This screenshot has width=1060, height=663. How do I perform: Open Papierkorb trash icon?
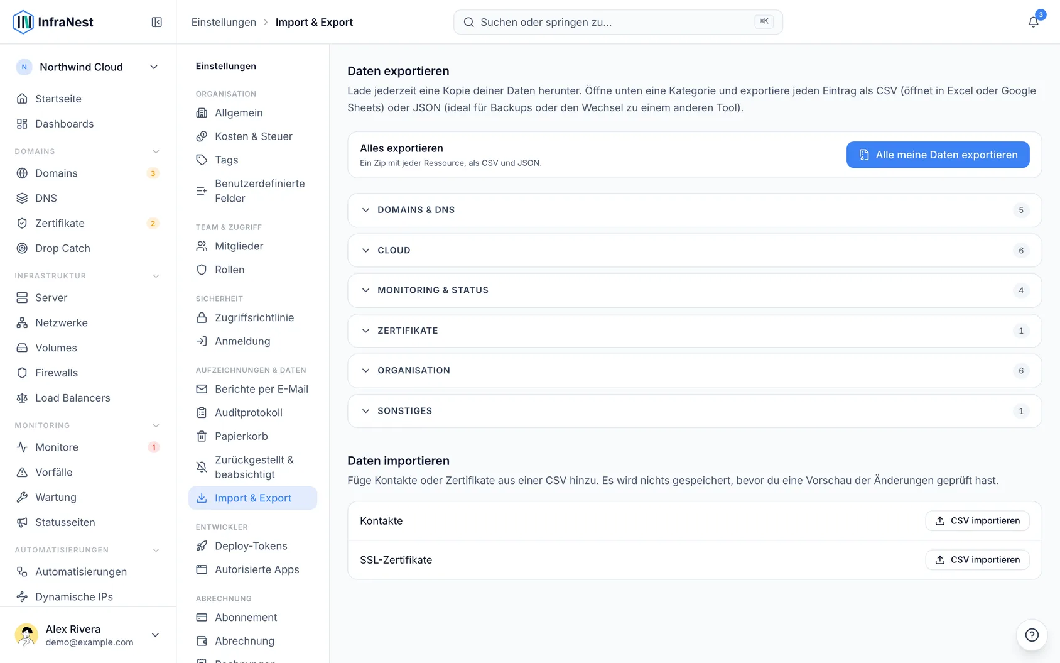tap(202, 436)
